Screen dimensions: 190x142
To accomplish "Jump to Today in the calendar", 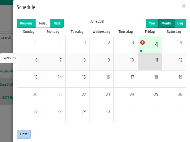I will tap(43, 23).
